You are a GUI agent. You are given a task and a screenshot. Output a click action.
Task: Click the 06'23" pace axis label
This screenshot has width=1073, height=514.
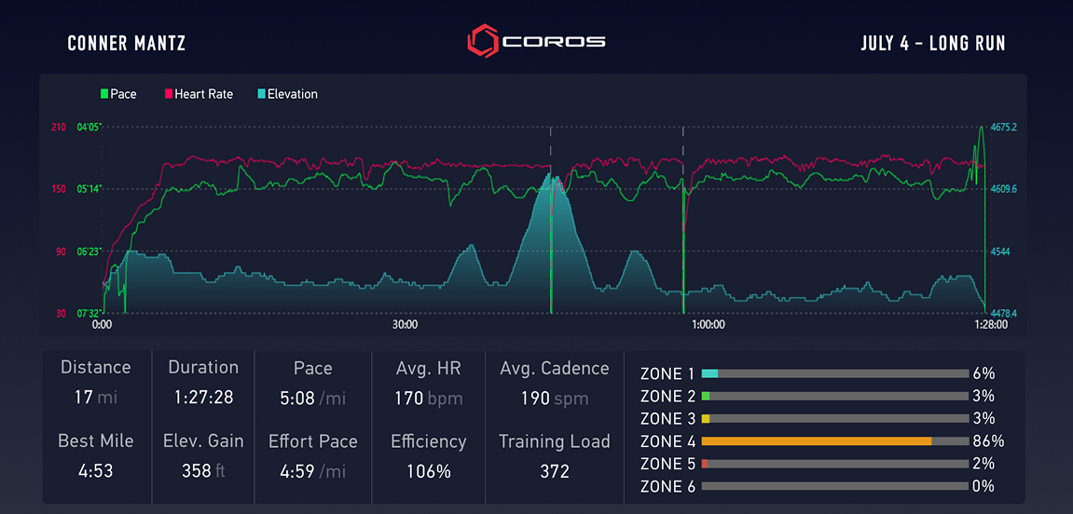89,251
